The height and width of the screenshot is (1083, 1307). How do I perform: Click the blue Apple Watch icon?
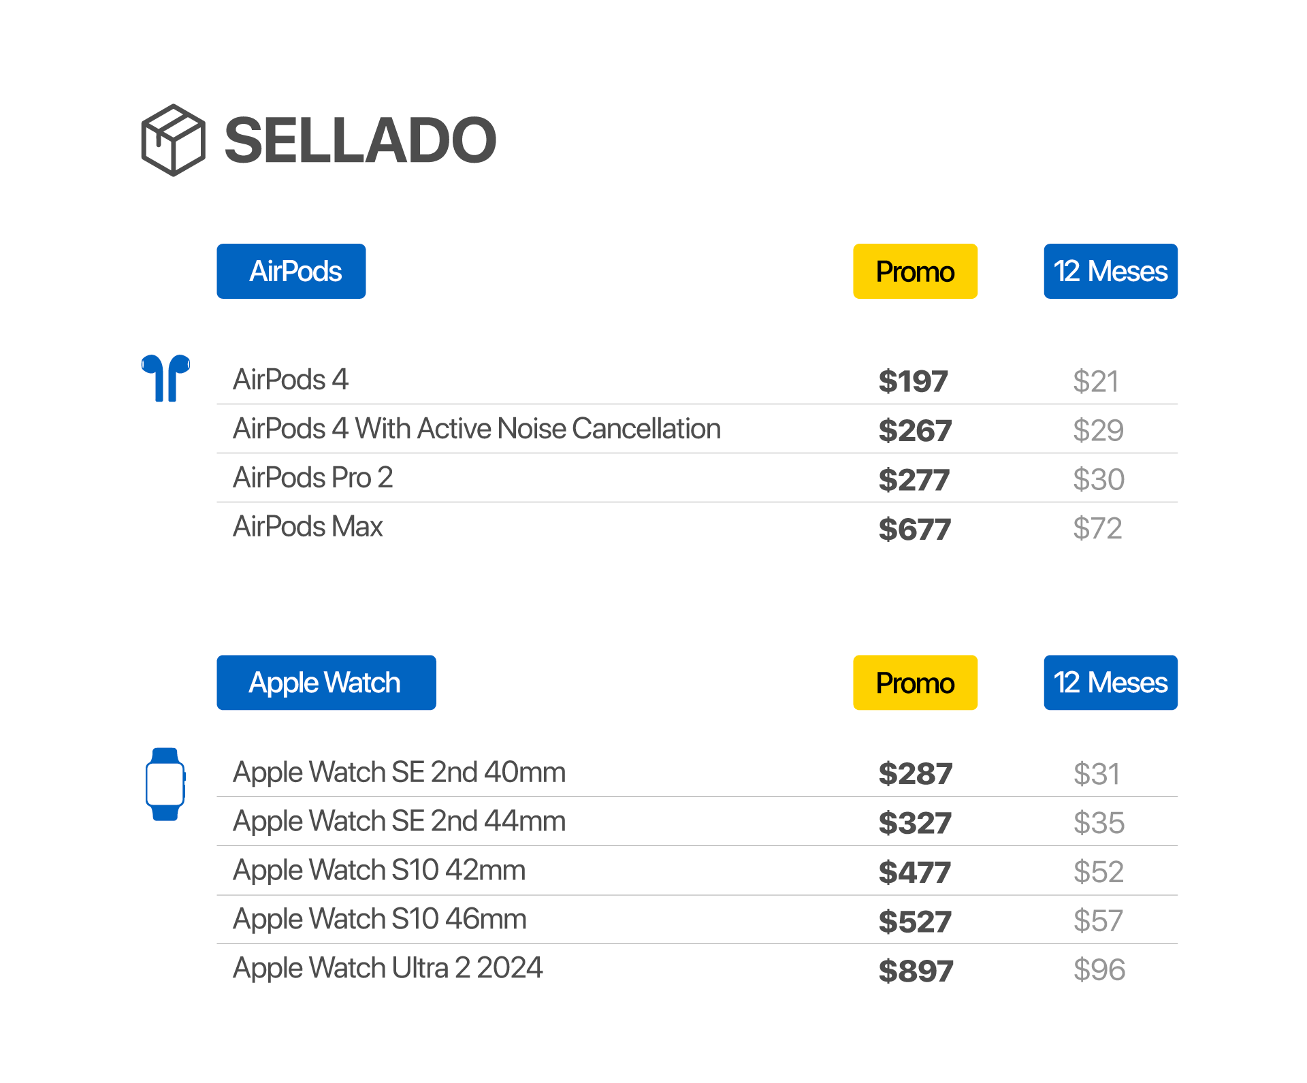point(165,784)
